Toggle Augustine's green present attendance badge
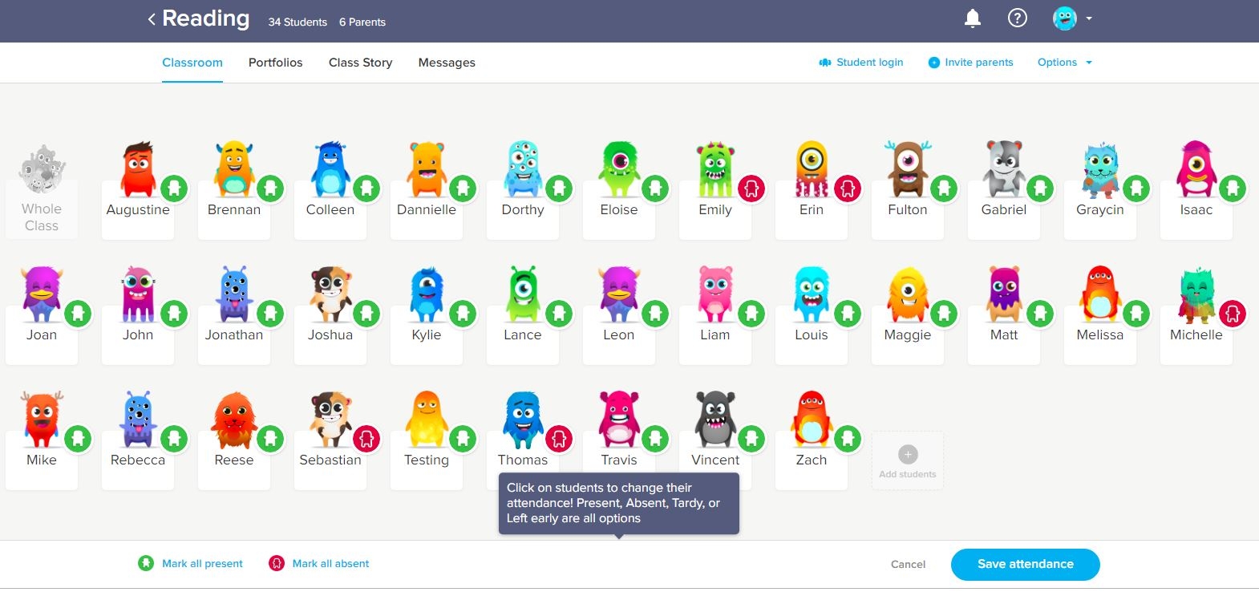This screenshot has height=592, width=1259. point(174,189)
